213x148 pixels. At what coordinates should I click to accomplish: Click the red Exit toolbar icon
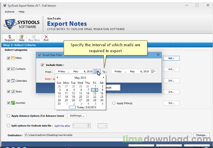(46, 37)
